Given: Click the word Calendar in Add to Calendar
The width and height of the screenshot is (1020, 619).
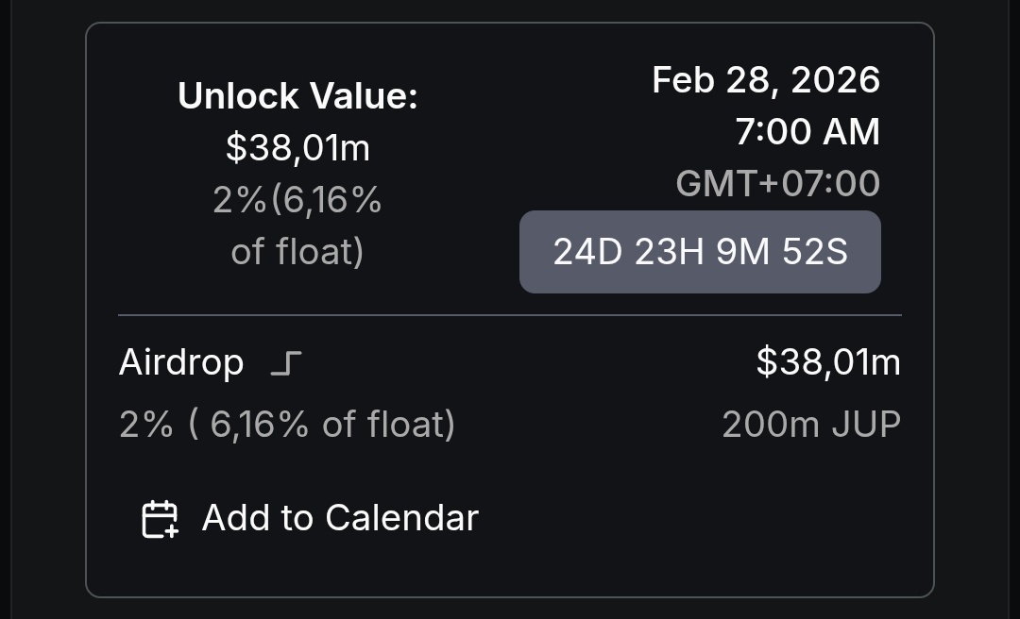Looking at the screenshot, I should pos(402,518).
